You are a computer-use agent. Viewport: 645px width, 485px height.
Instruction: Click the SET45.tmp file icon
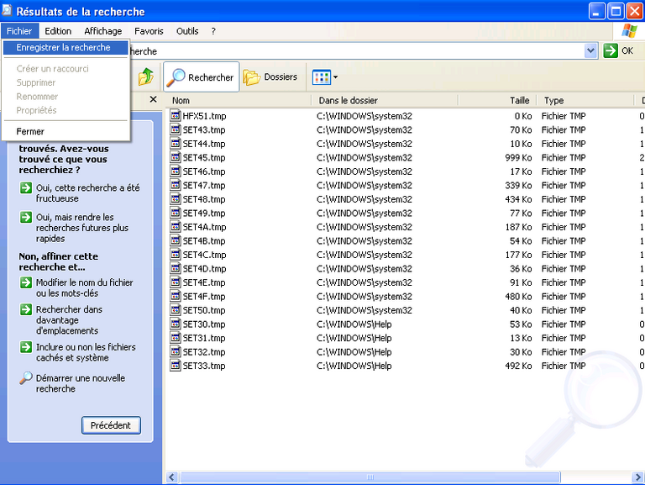point(176,157)
